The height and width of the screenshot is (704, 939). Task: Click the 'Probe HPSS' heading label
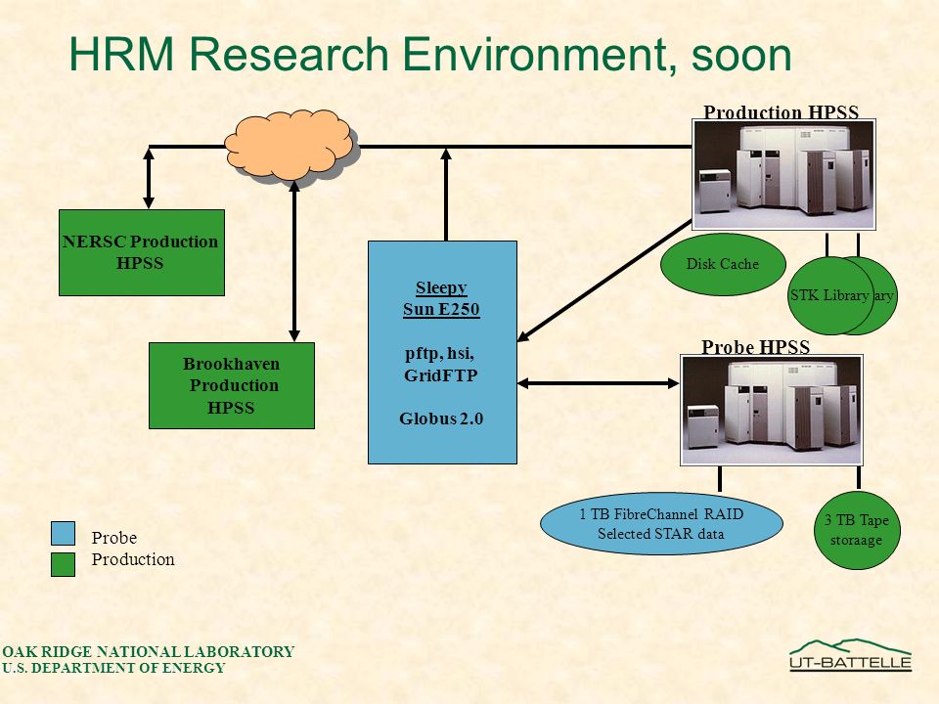(755, 347)
